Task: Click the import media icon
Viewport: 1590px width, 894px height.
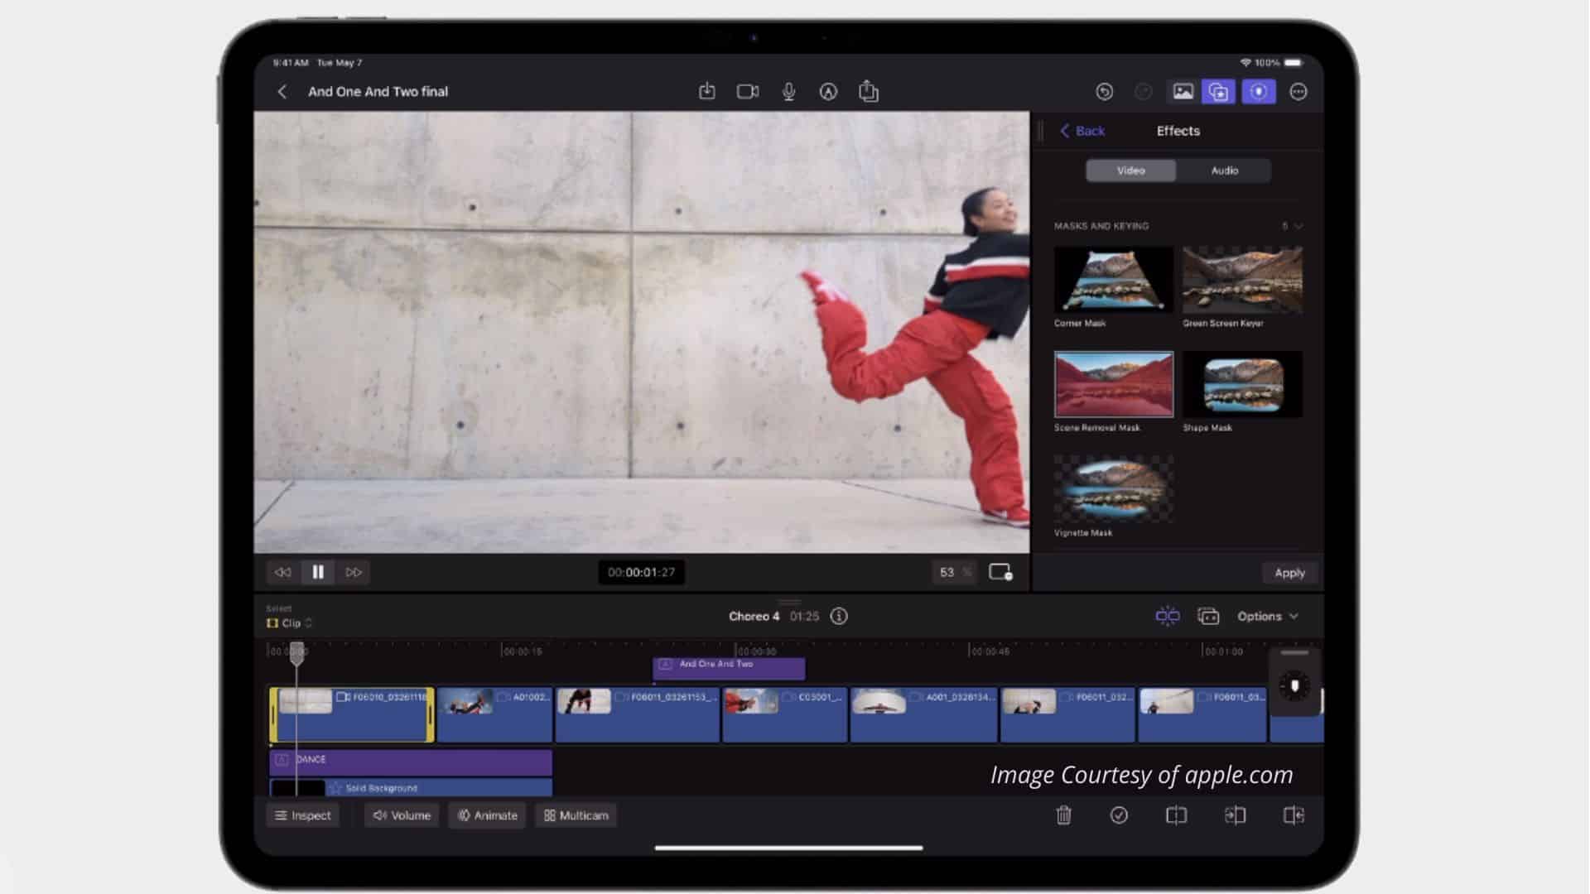Action: (706, 92)
